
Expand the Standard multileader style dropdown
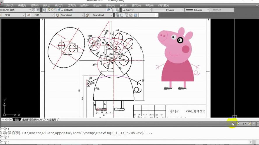(x=111, y=15)
